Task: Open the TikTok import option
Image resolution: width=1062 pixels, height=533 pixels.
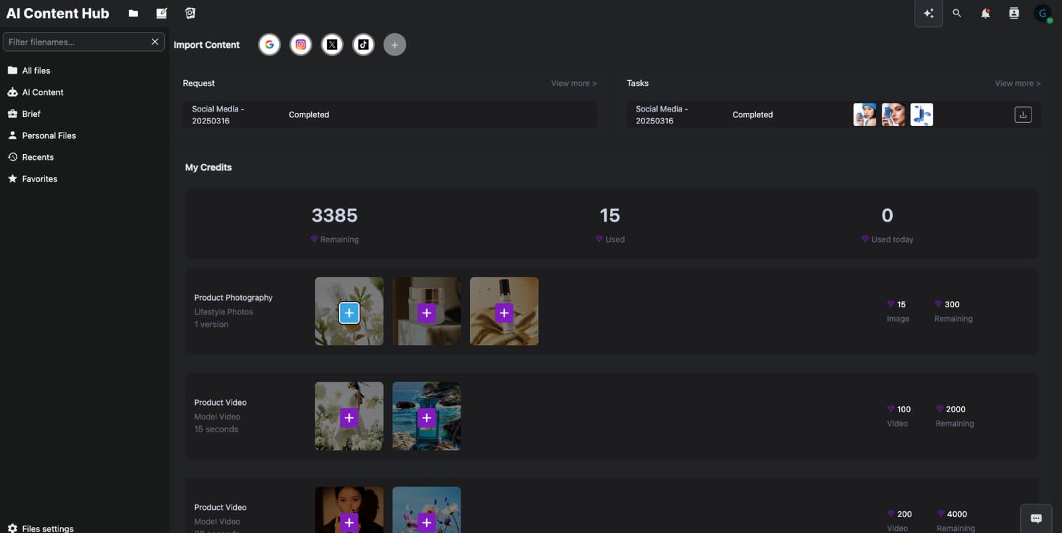Action: [x=363, y=44]
